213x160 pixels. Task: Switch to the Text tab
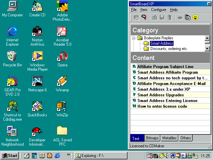click(137, 138)
